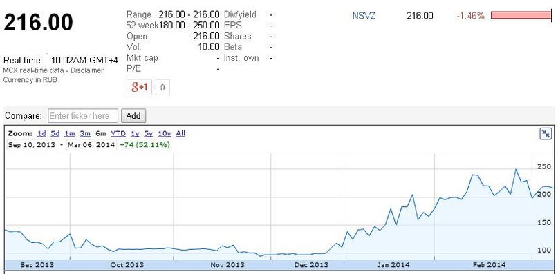Click the chart collapse icon
Viewport: 558px width, 274px height.
point(546,134)
